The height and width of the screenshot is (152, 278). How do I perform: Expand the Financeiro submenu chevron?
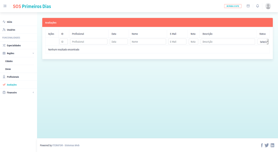tap(33, 92)
